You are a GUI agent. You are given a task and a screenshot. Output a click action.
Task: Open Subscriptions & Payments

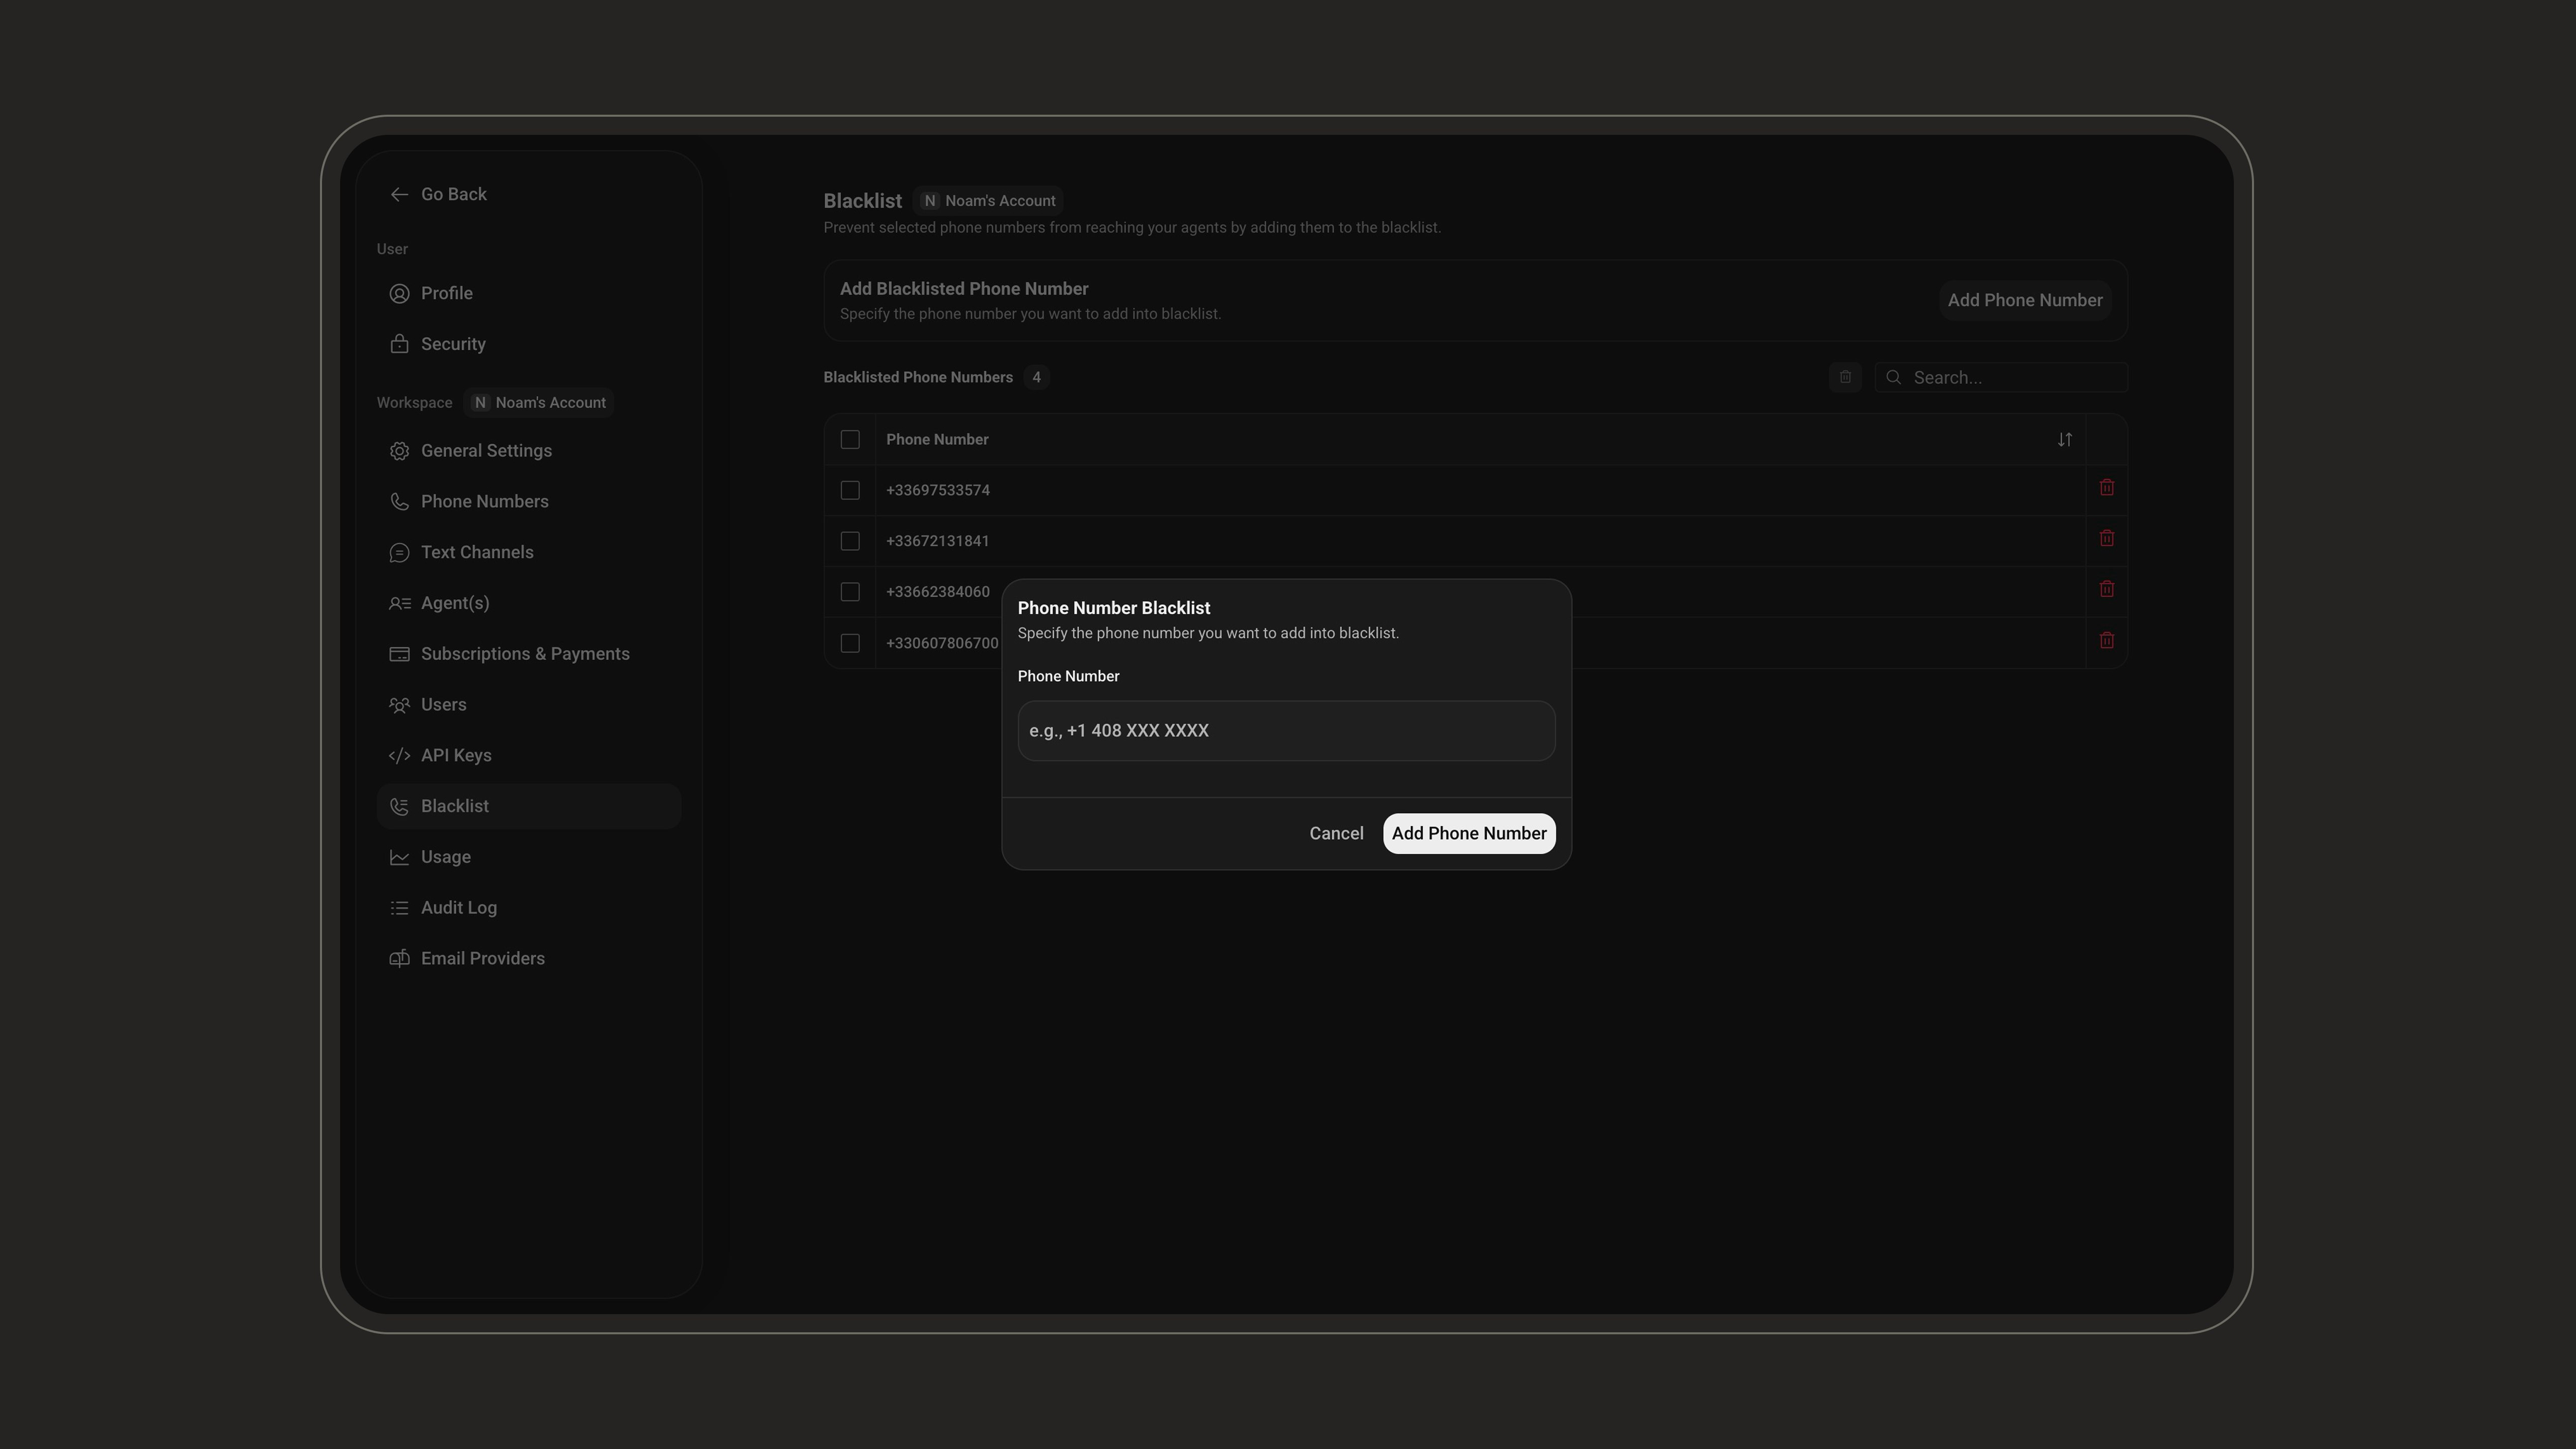click(528, 654)
